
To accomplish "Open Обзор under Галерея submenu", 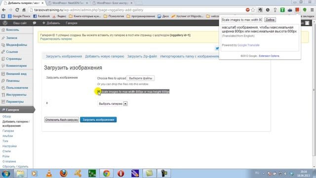I will (6, 117).
